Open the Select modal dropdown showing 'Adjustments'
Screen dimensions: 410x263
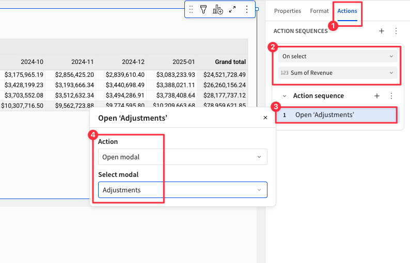[x=182, y=190]
